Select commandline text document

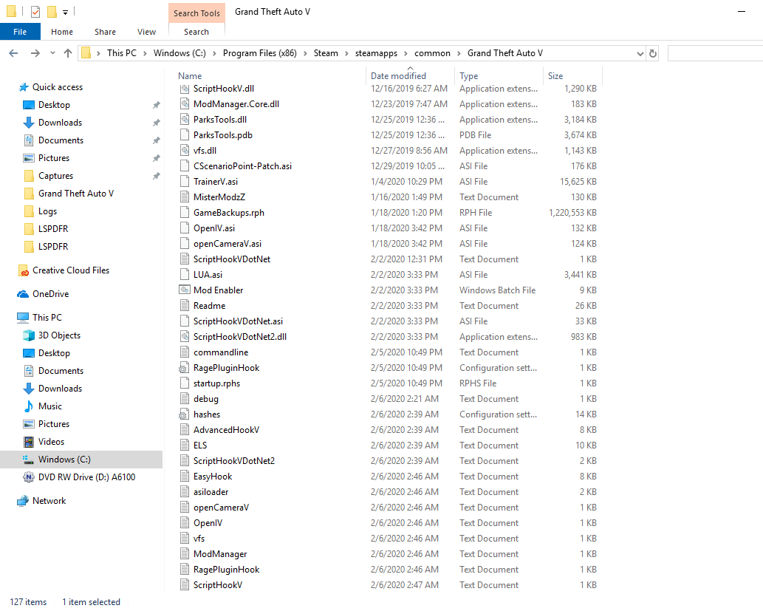pos(220,352)
